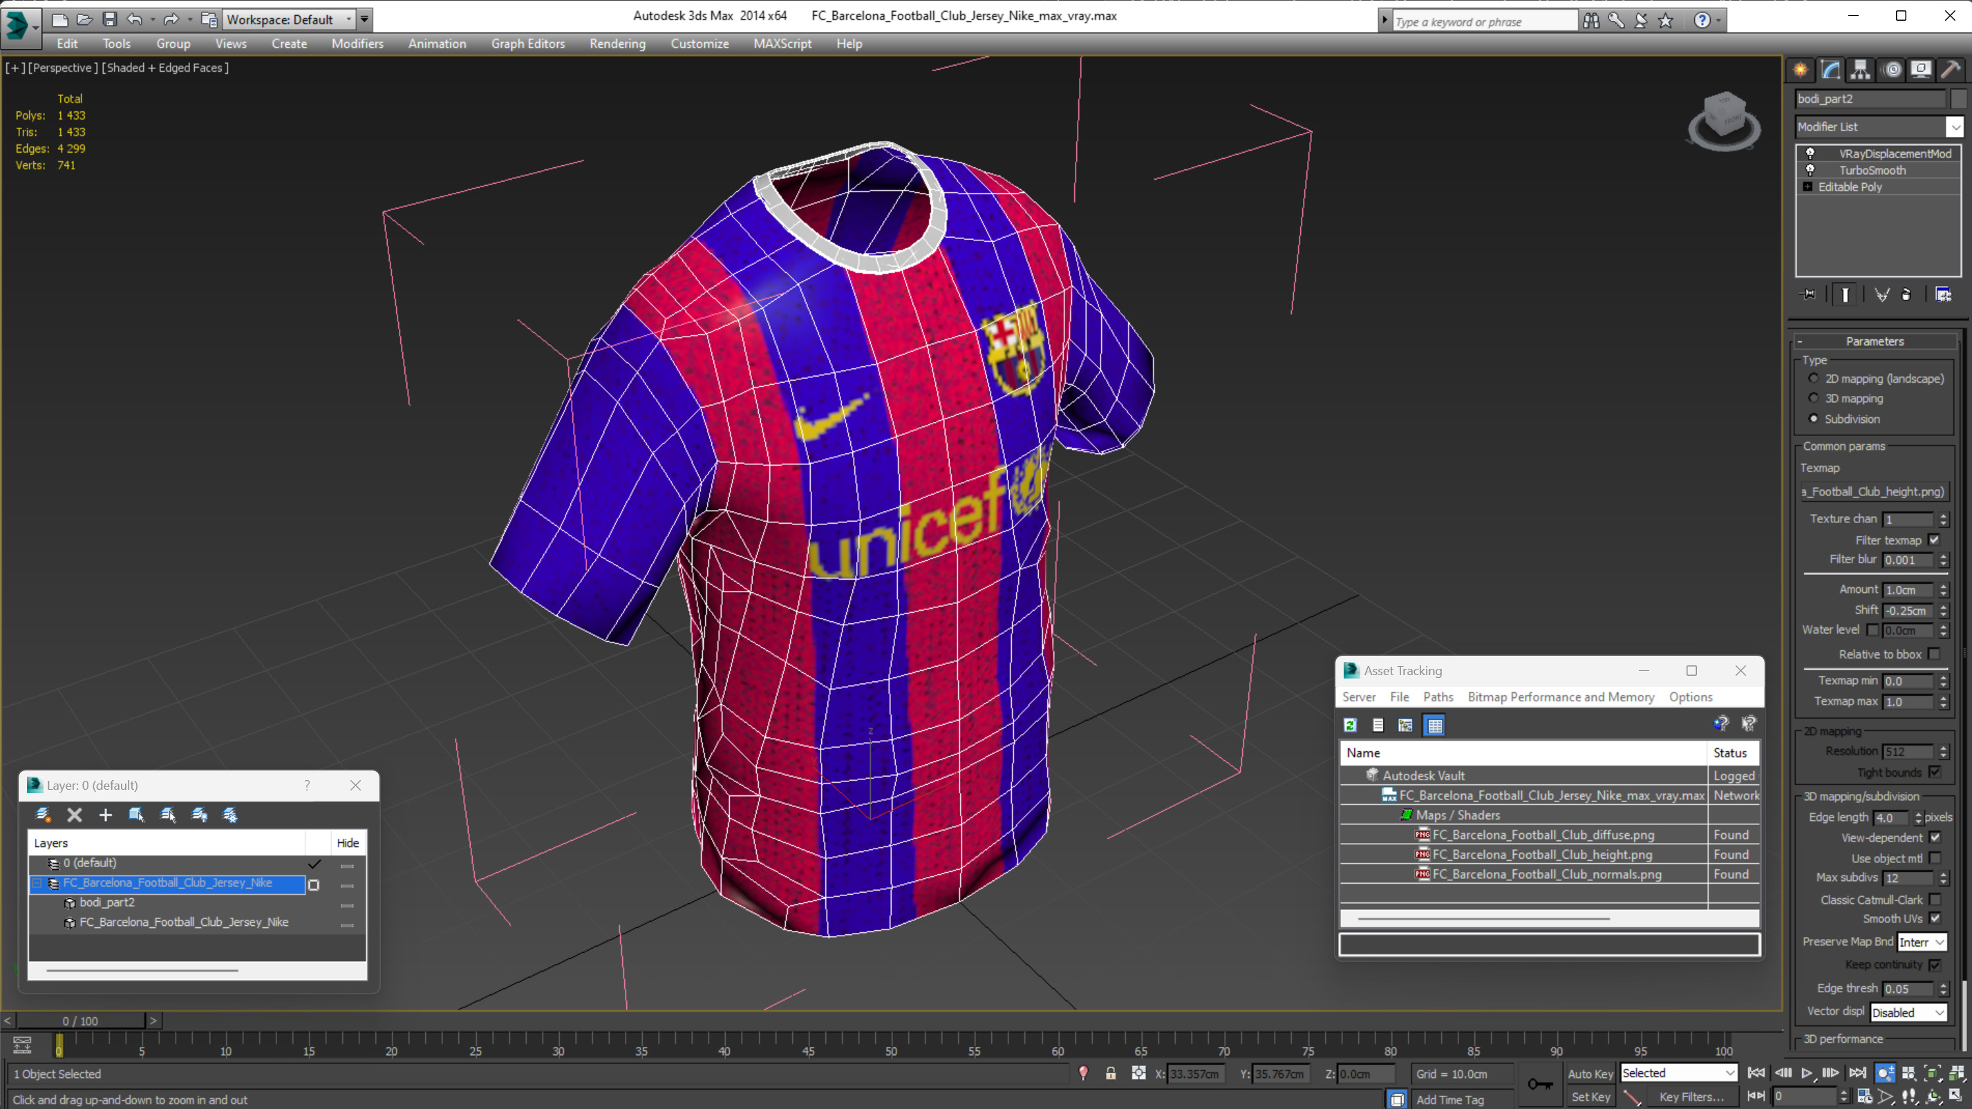The image size is (1972, 1109).
Task: Open the Utilities hammer panel tab
Action: click(x=1951, y=70)
